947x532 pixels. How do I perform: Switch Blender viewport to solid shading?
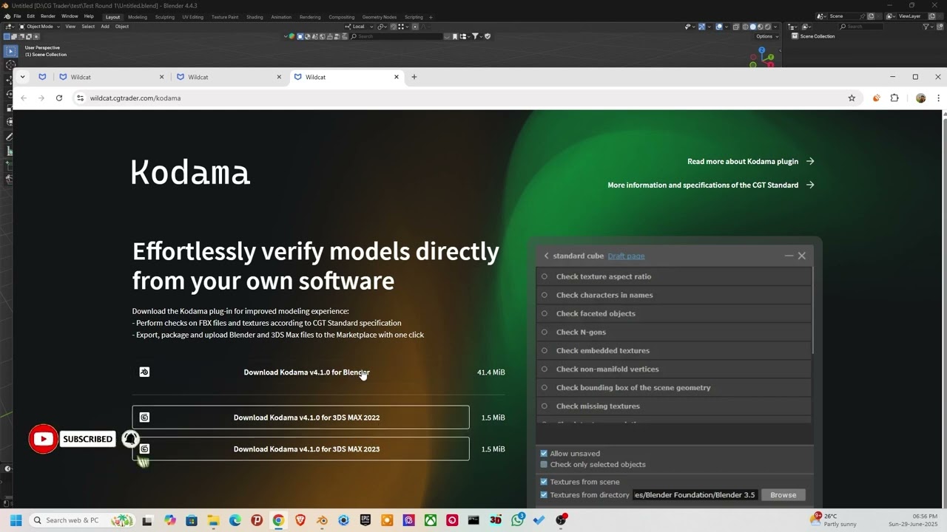point(753,27)
